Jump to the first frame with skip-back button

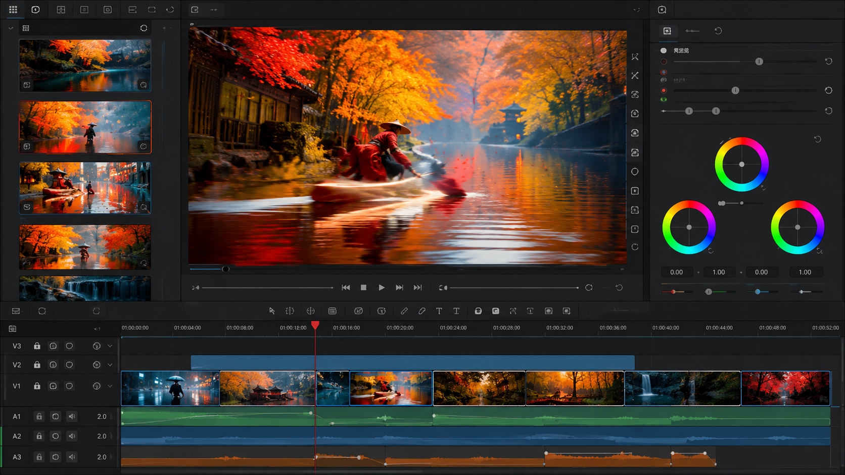(x=346, y=288)
